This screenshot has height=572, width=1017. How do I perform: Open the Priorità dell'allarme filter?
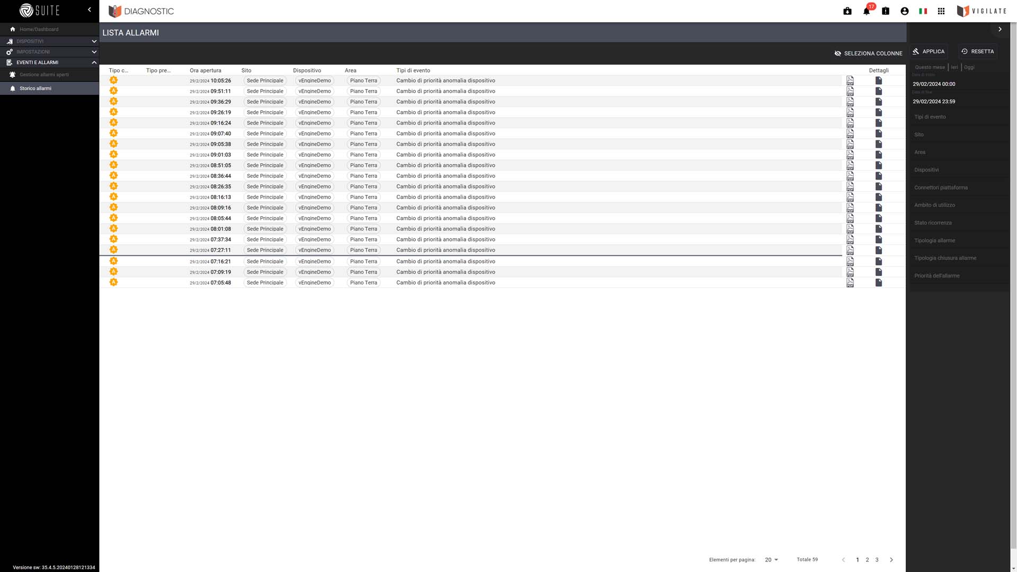[x=960, y=276]
